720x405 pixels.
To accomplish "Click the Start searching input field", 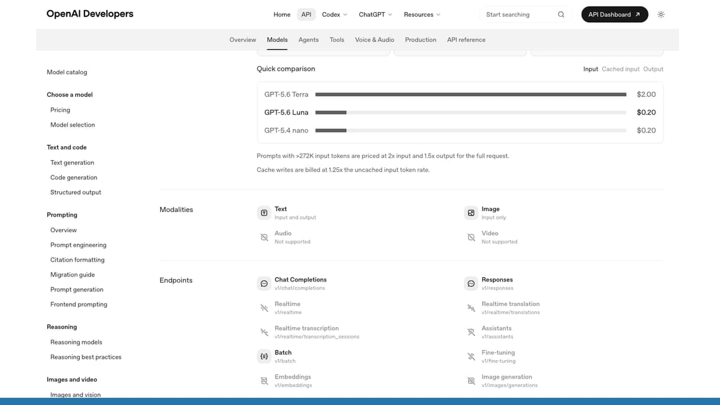I will [525, 14].
